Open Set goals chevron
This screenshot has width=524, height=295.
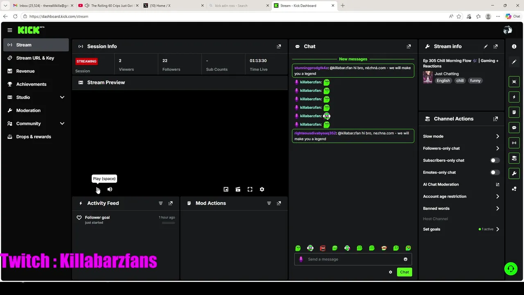(x=497, y=229)
